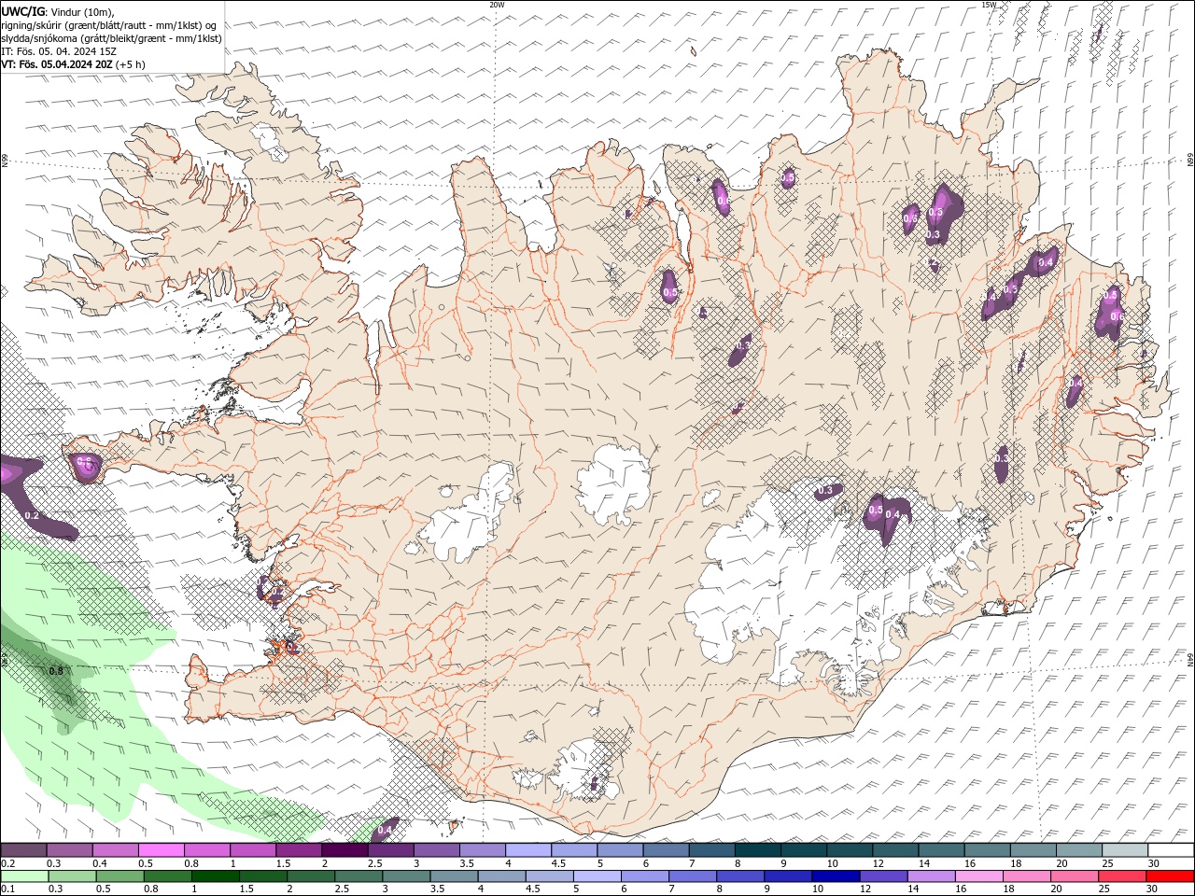The image size is (1195, 896).
Task: Click the bright red lower swatch labeled 30
Action: pyautogui.click(x=1171, y=876)
